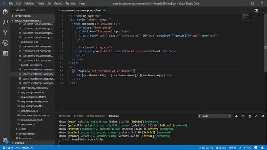Open the Explorer view icon

(x=5, y=12)
